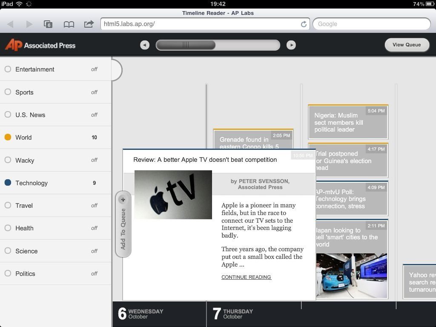436x327 pixels.
Task: Open the Safari bookmarks book icon
Action: coord(69,24)
